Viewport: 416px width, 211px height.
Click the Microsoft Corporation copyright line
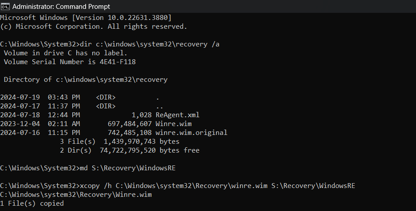pyautogui.click(x=94, y=27)
